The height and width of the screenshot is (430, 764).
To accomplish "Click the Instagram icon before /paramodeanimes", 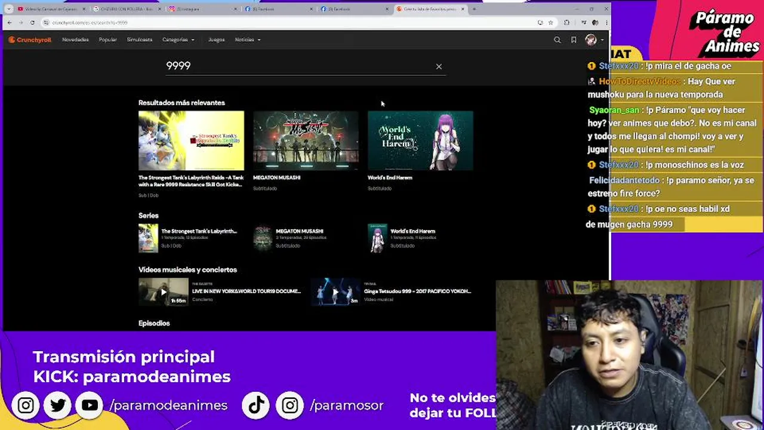I will point(26,406).
